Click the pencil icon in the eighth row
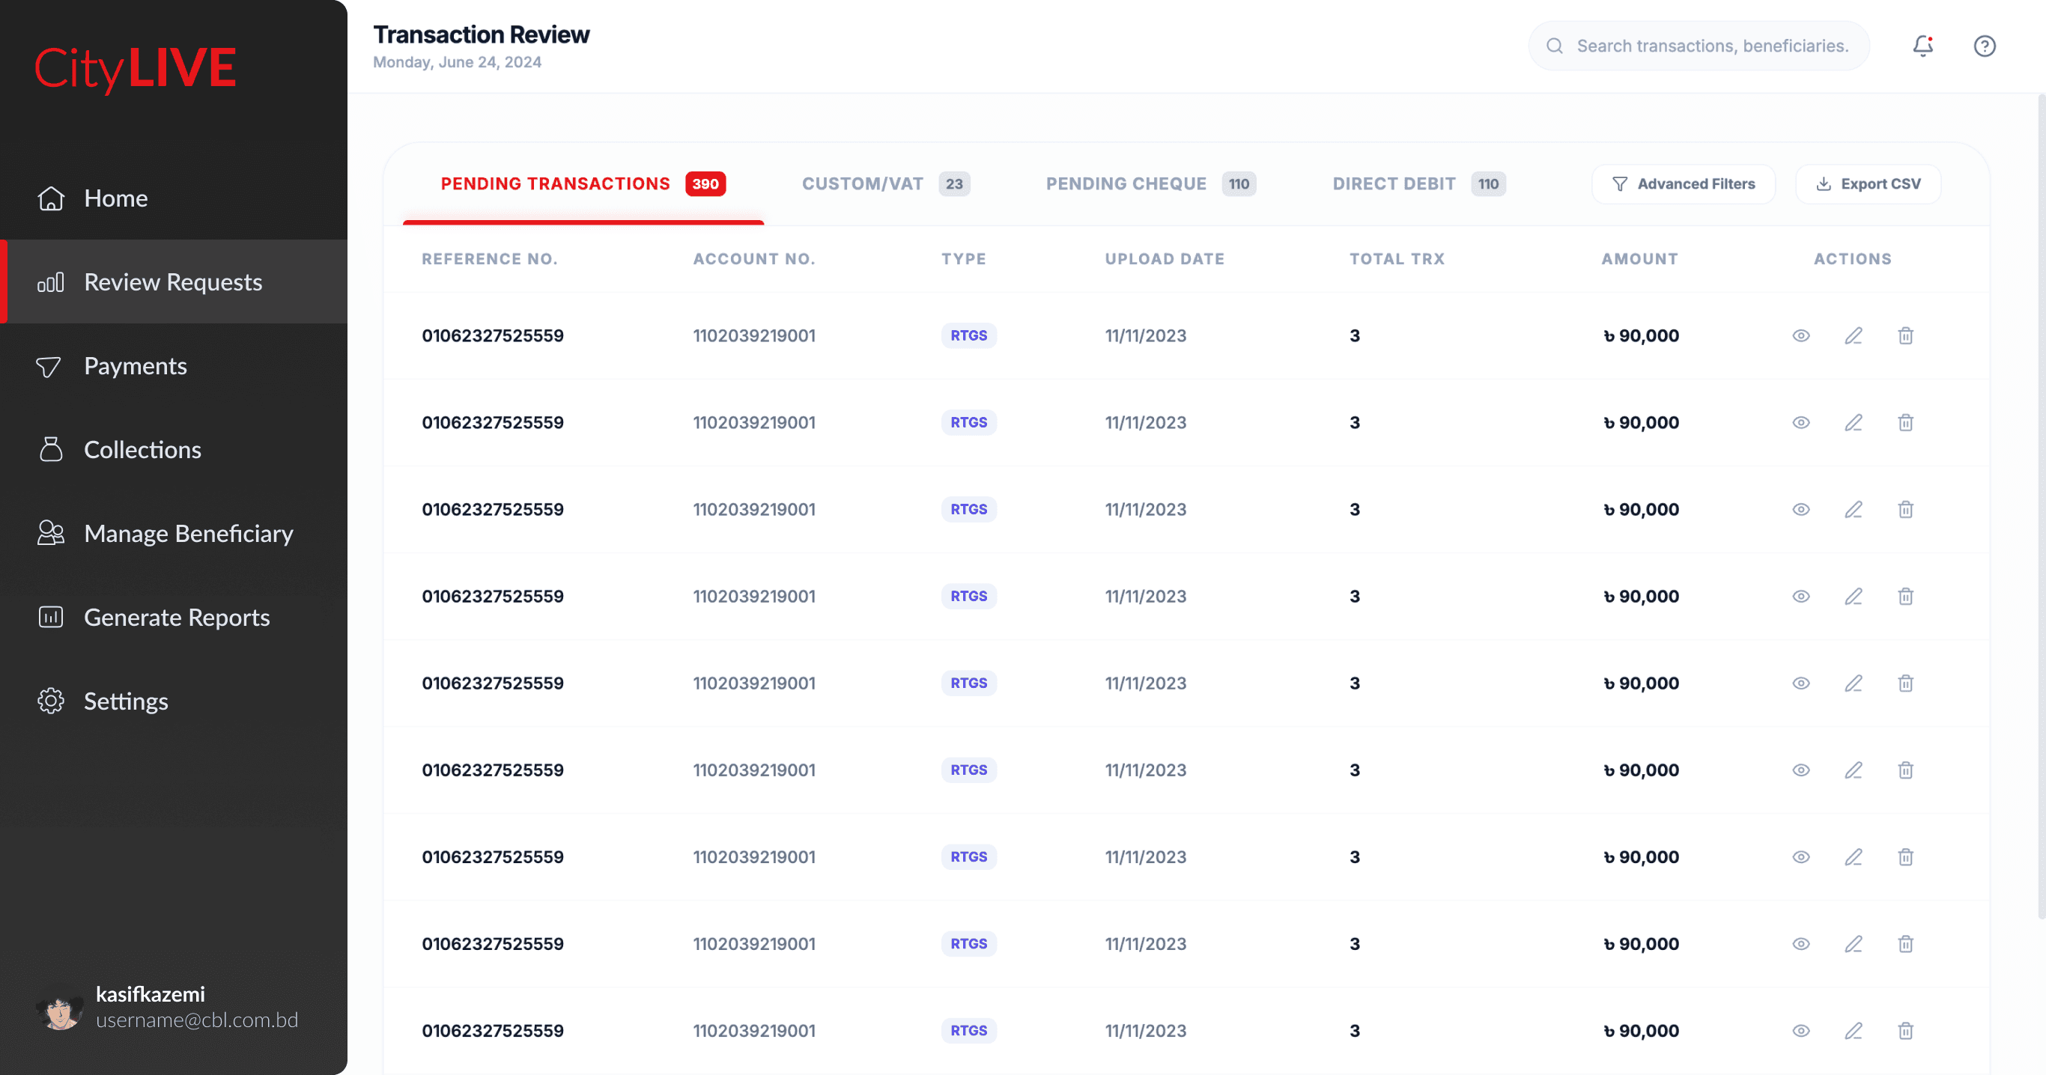Image resolution: width=2046 pixels, height=1075 pixels. click(1853, 944)
